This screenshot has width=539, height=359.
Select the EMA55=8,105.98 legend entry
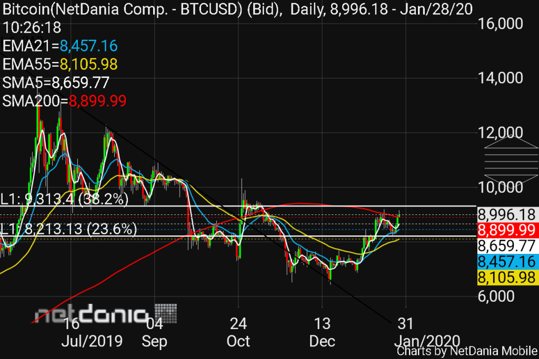pyautogui.click(x=60, y=64)
